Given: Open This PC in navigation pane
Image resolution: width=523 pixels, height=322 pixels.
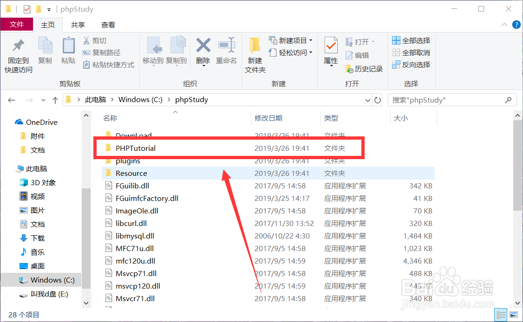Looking at the screenshot, I should tap(32, 169).
